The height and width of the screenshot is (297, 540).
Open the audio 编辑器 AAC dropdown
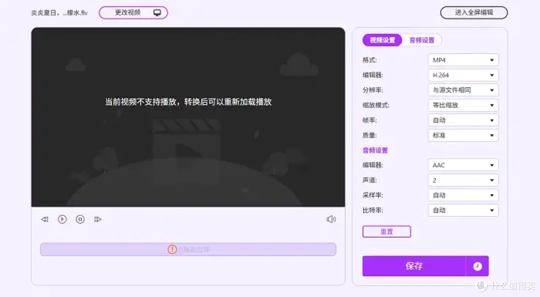tap(463, 165)
